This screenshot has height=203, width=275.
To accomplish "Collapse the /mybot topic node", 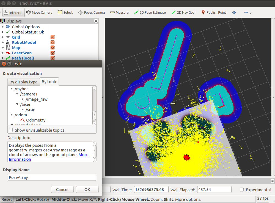I will coord(12,89).
